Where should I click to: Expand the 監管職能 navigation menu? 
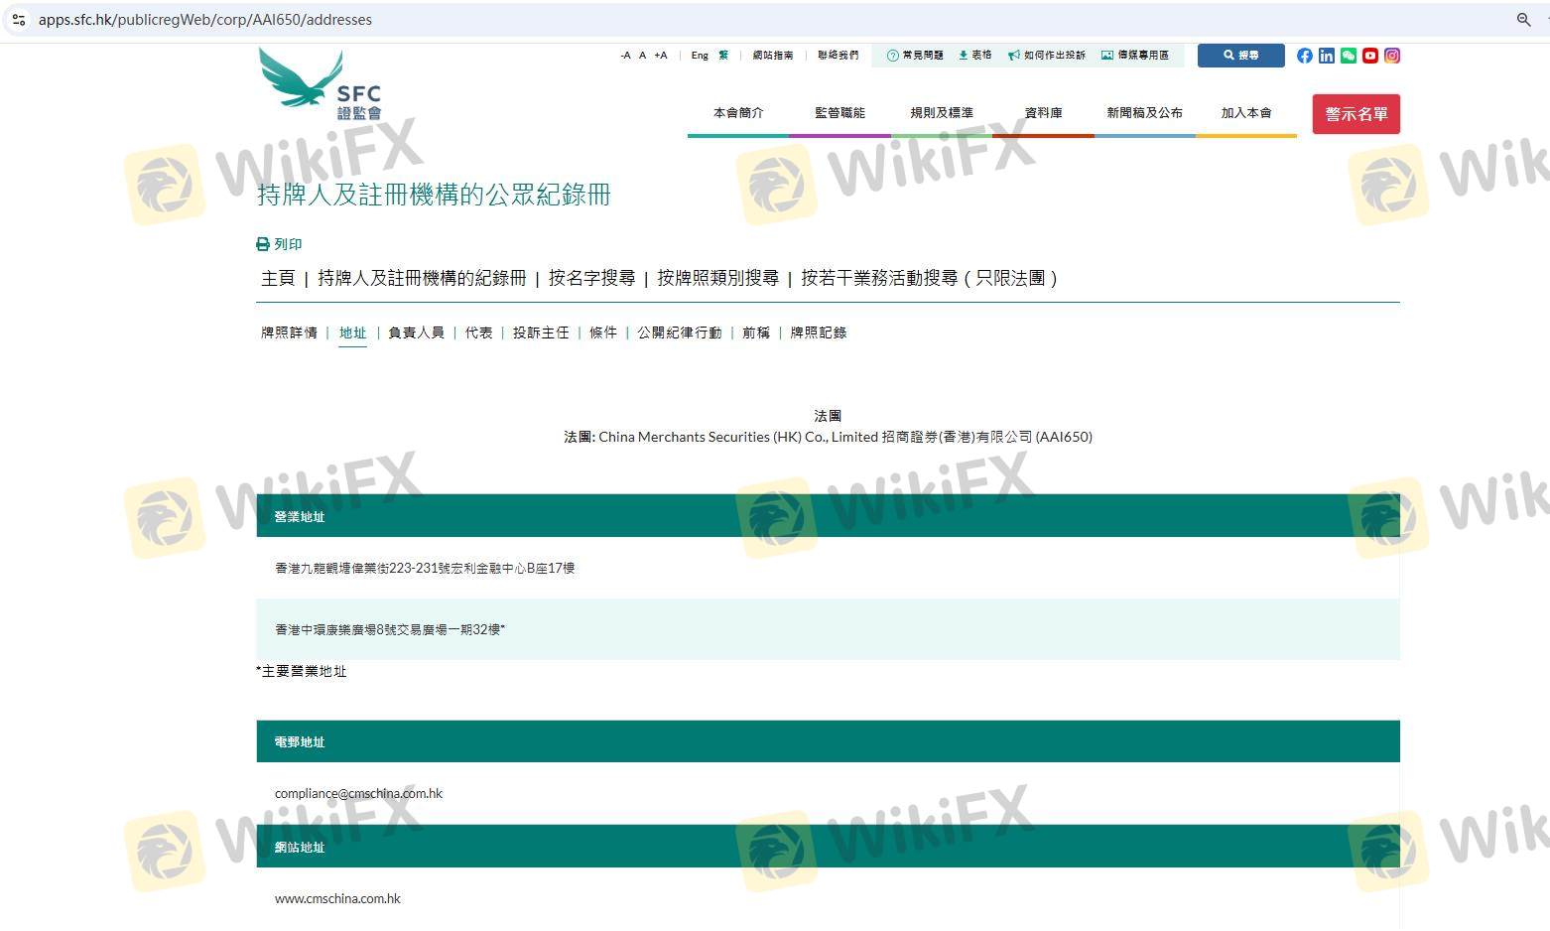click(840, 113)
